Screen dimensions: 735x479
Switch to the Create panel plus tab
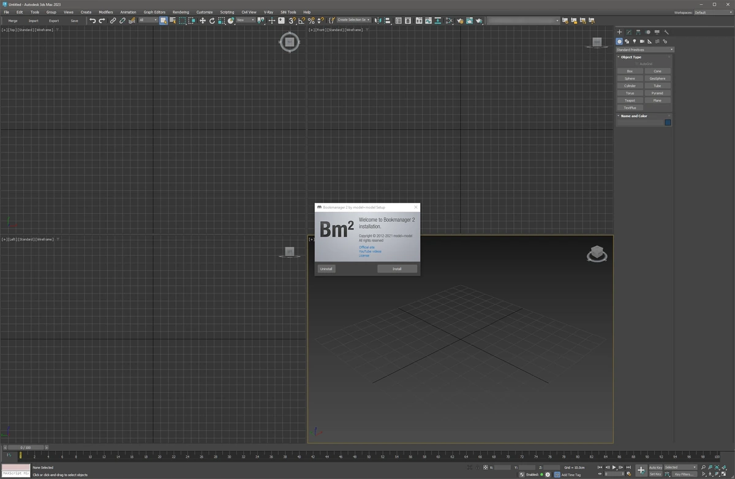619,32
